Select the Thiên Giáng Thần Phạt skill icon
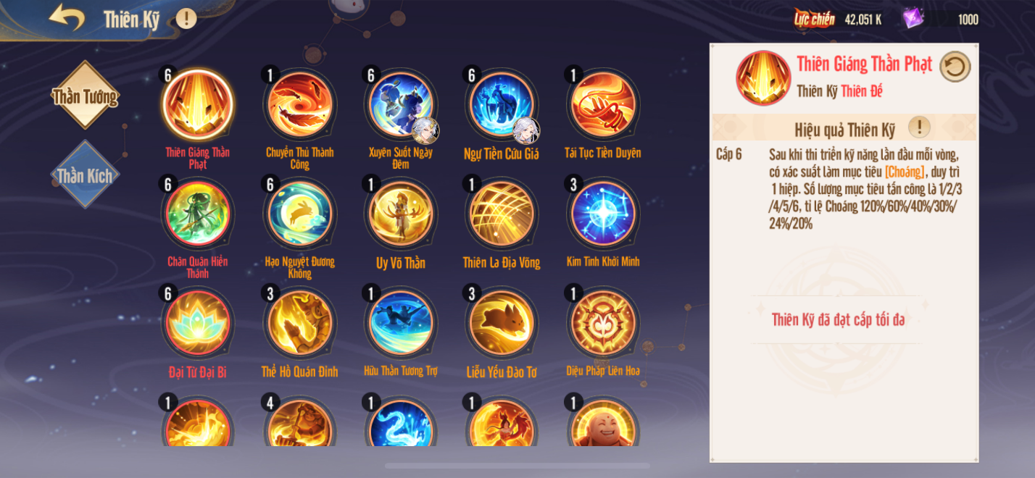The image size is (1035, 478). click(x=198, y=104)
